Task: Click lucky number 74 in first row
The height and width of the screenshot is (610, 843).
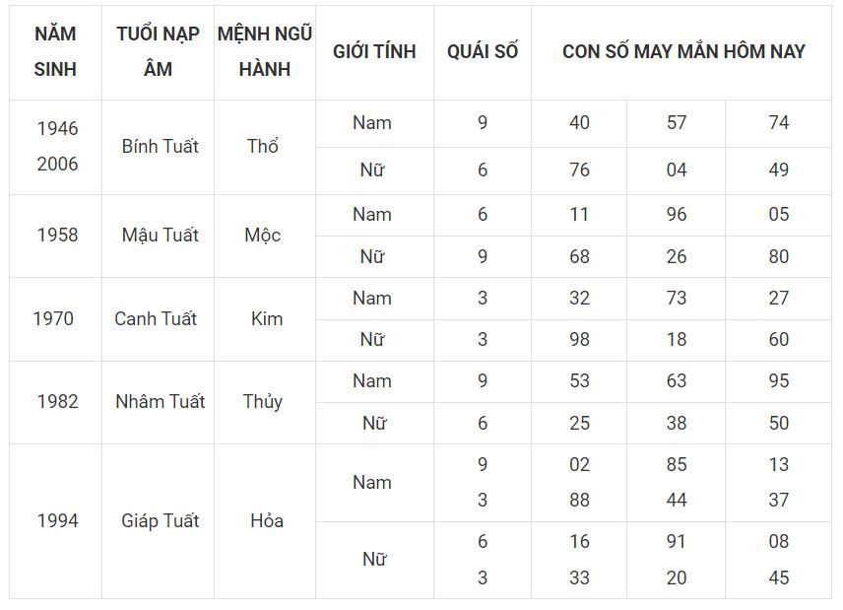Action: click(x=778, y=123)
